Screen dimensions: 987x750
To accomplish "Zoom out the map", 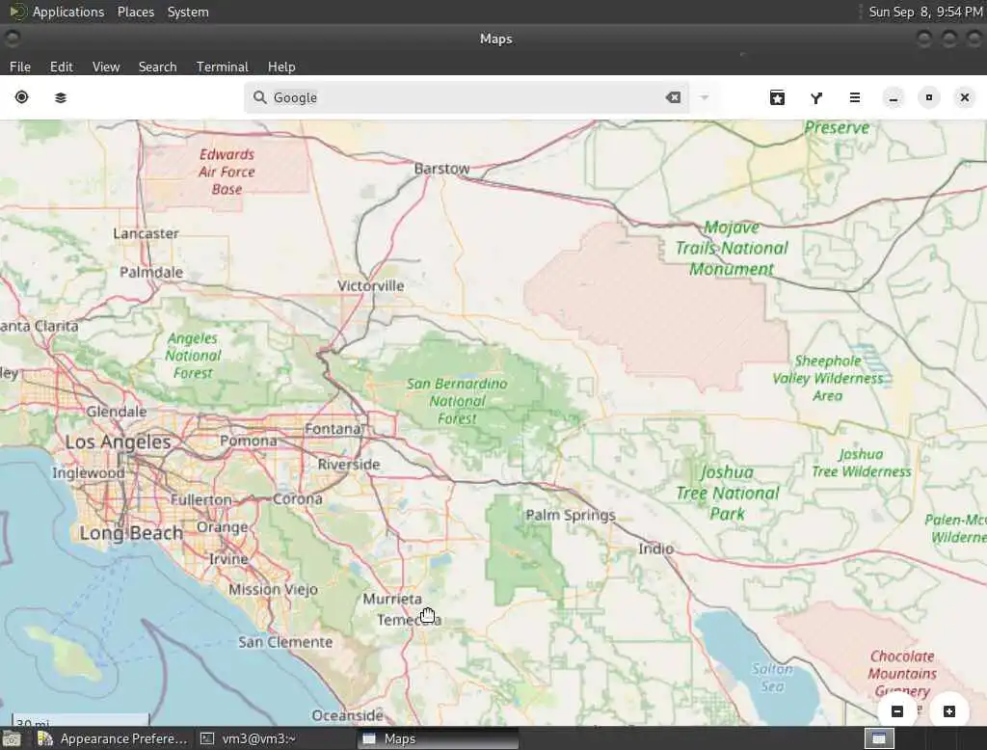I will click(897, 710).
